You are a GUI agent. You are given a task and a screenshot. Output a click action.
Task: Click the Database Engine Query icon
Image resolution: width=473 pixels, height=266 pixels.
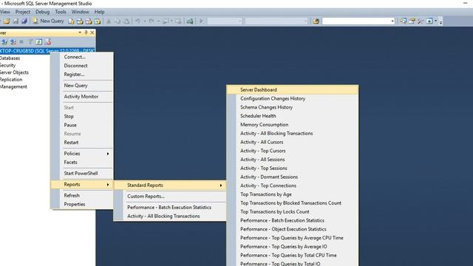(x=71, y=21)
